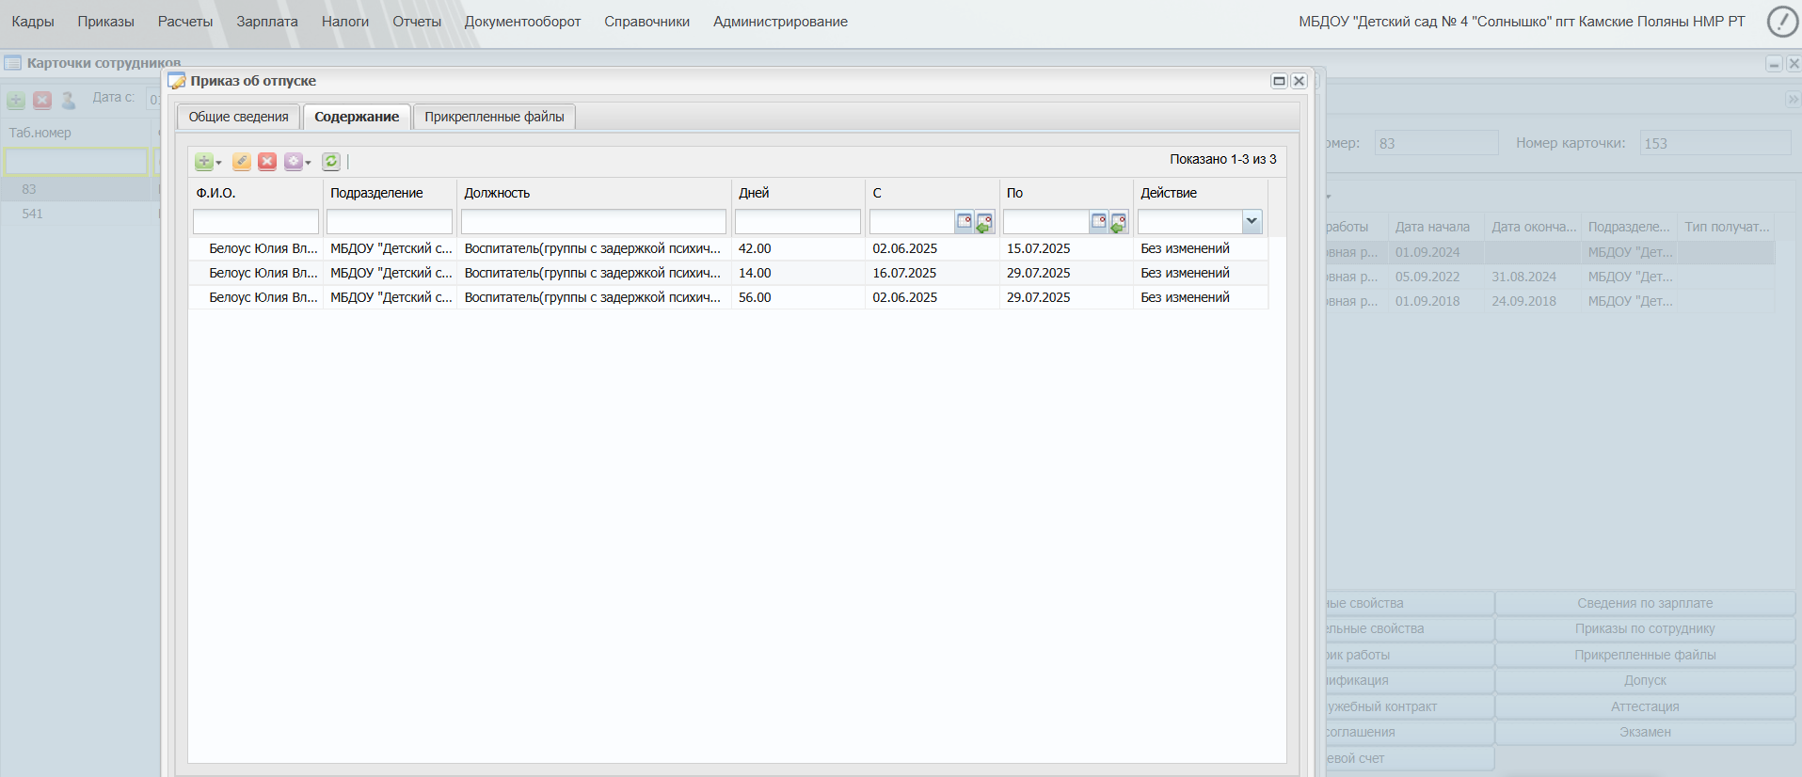Select the row with 14.00 days
This screenshot has height=777, width=1802.
(x=728, y=273)
